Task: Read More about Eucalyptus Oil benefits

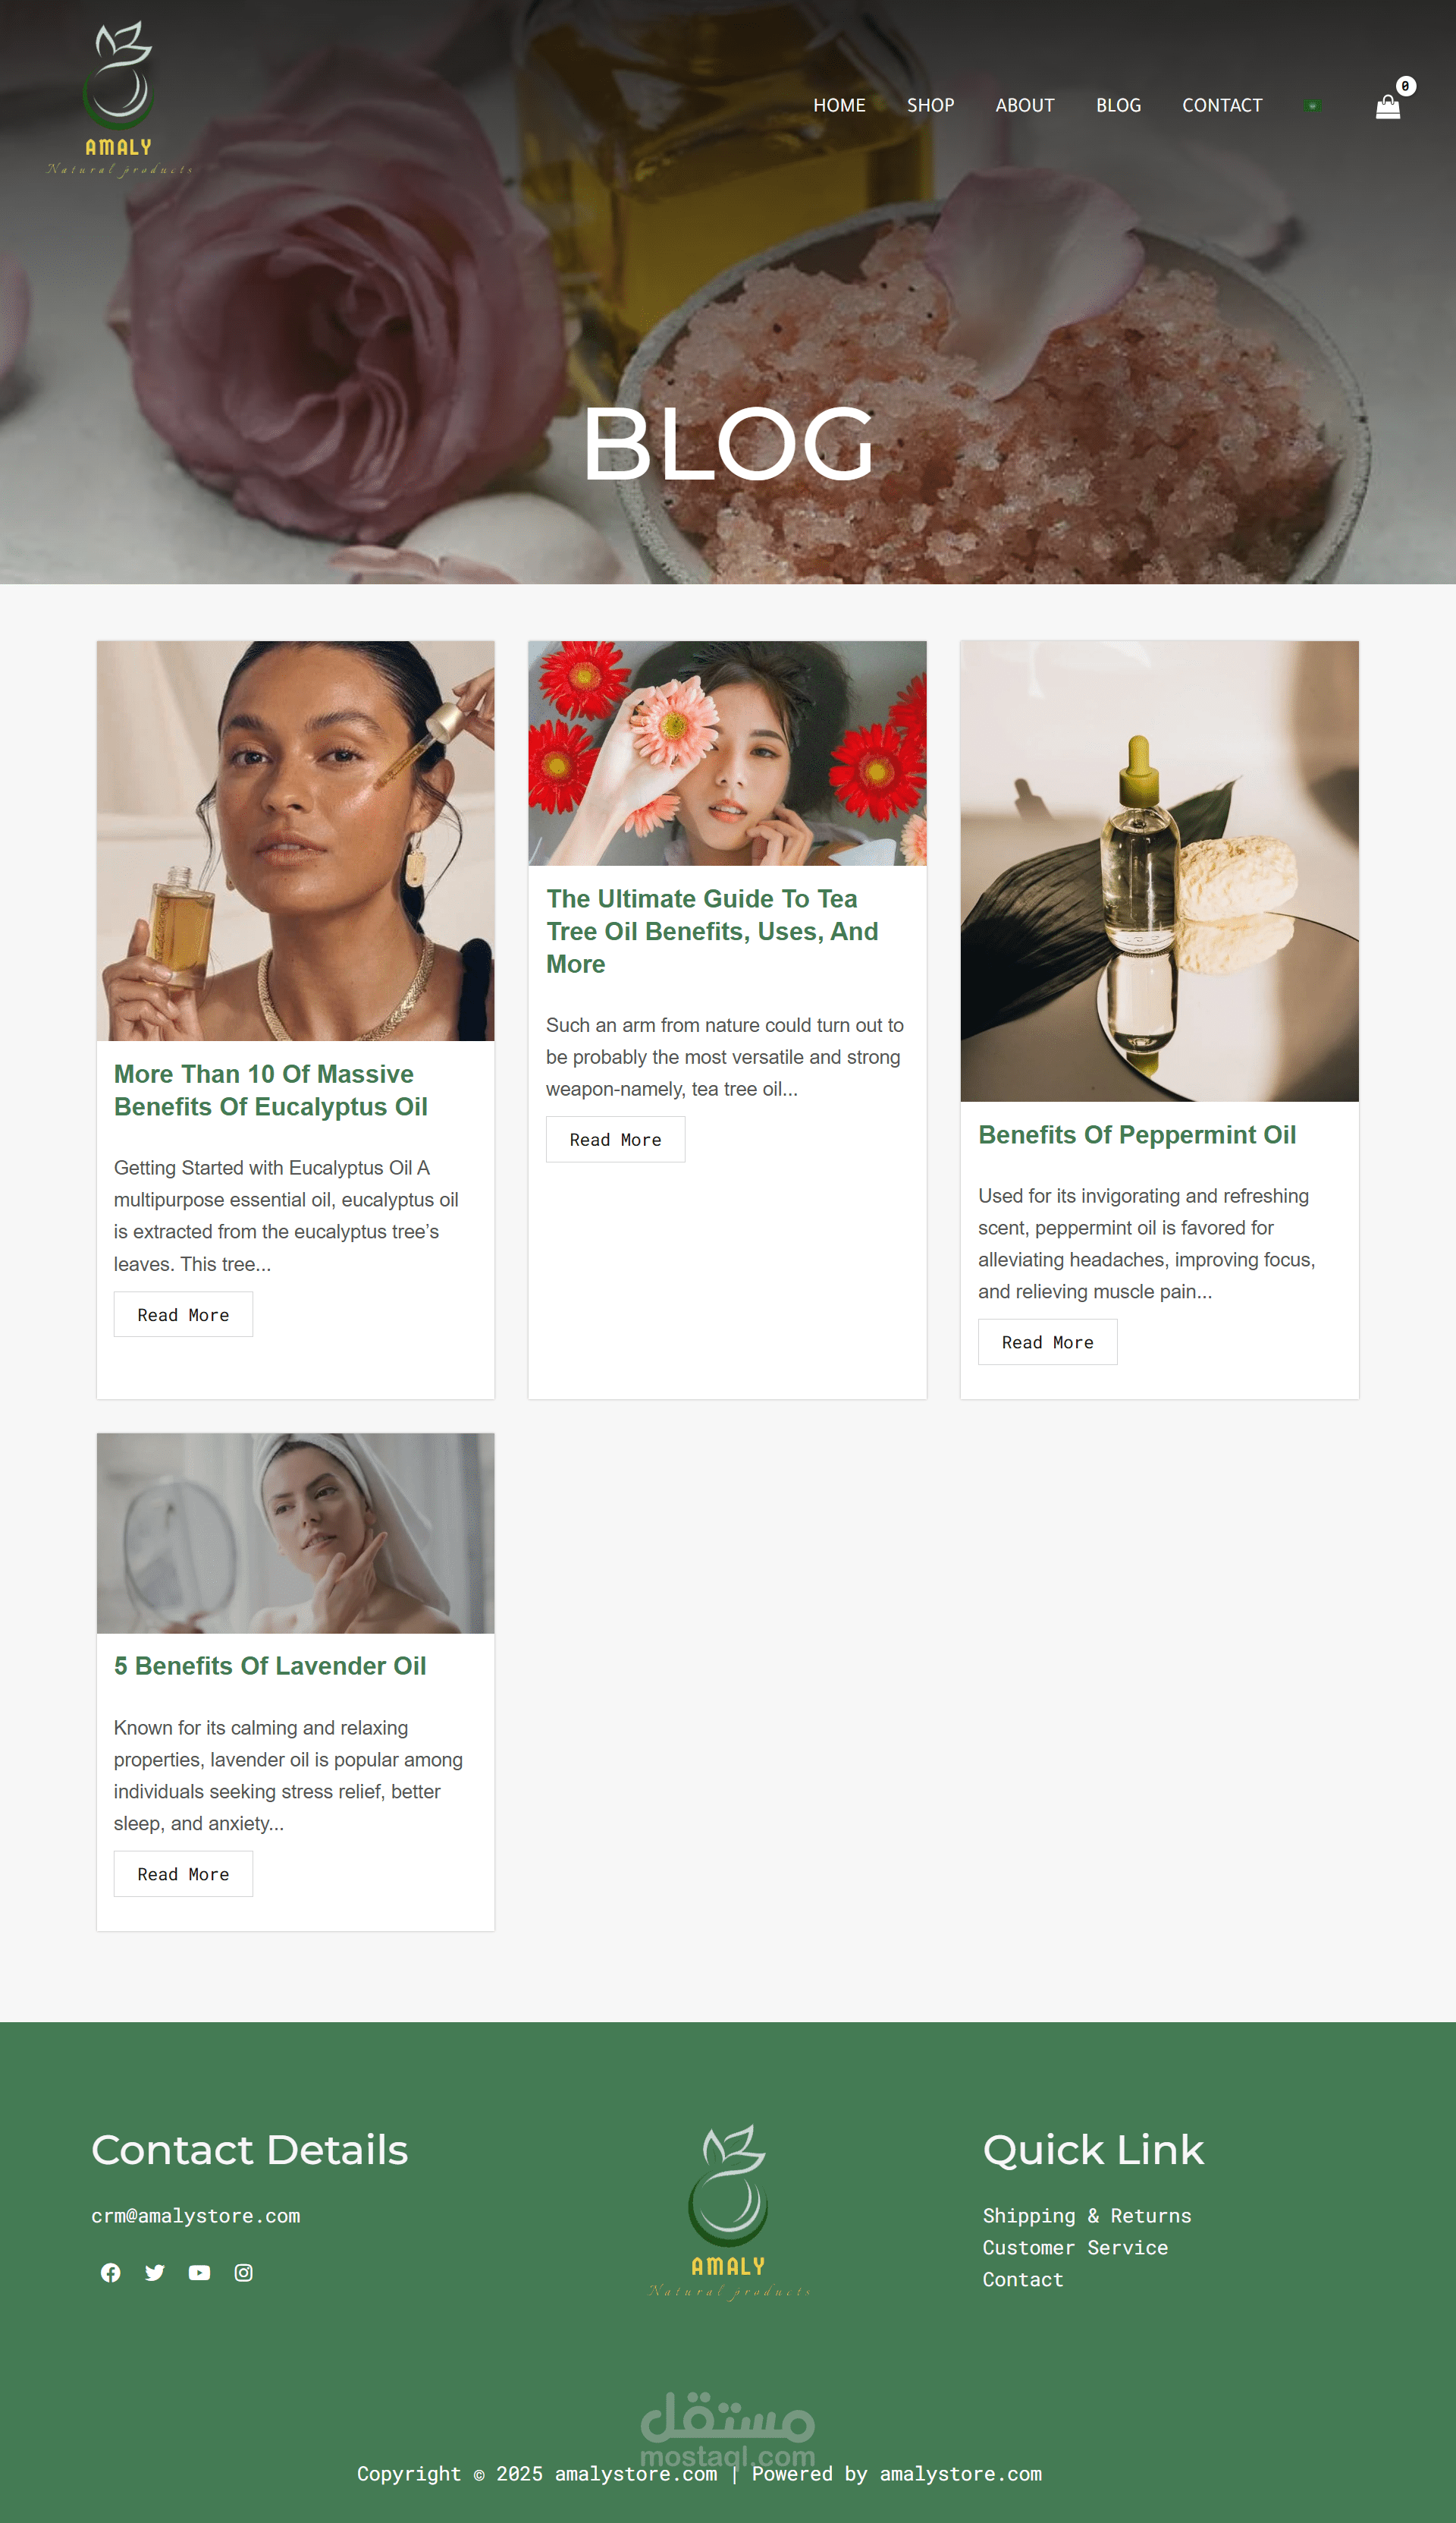Action: tap(183, 1313)
